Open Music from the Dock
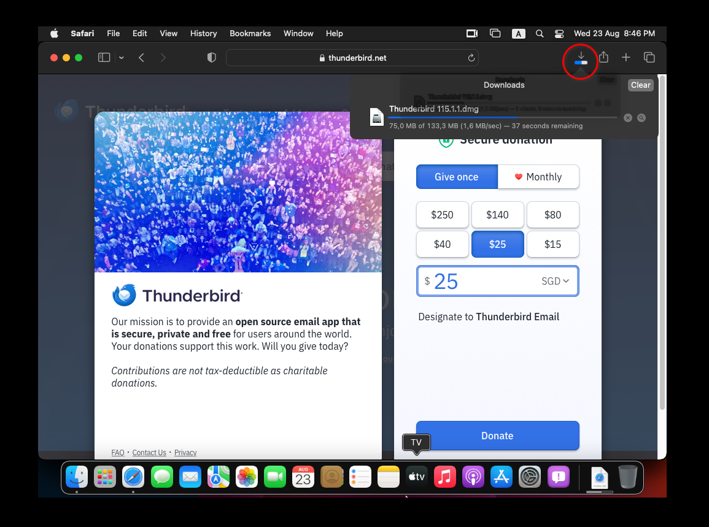This screenshot has width=709, height=527. [445, 477]
